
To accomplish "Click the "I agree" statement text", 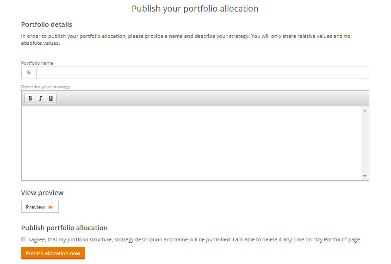I will (x=194, y=239).
